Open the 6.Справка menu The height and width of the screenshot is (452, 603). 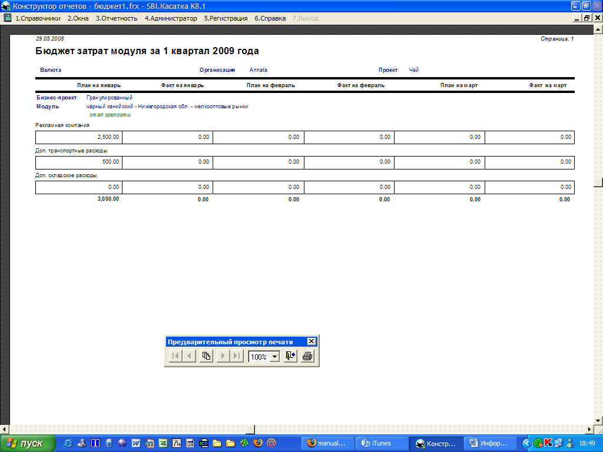(270, 18)
